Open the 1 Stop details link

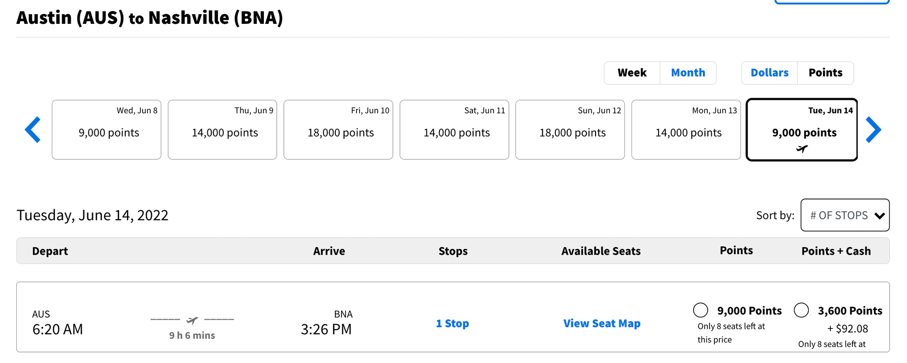pos(452,324)
